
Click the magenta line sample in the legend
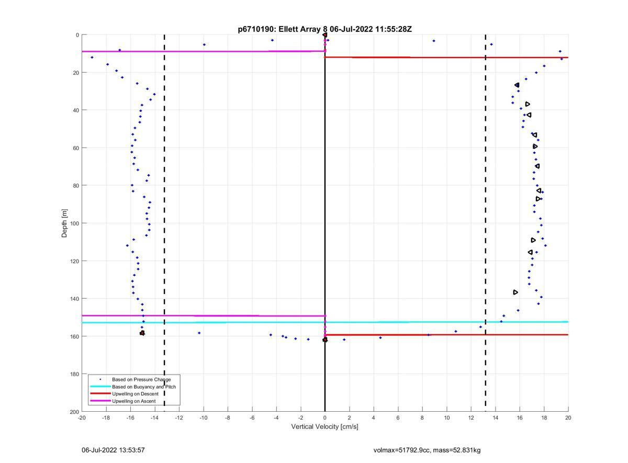click(100, 401)
